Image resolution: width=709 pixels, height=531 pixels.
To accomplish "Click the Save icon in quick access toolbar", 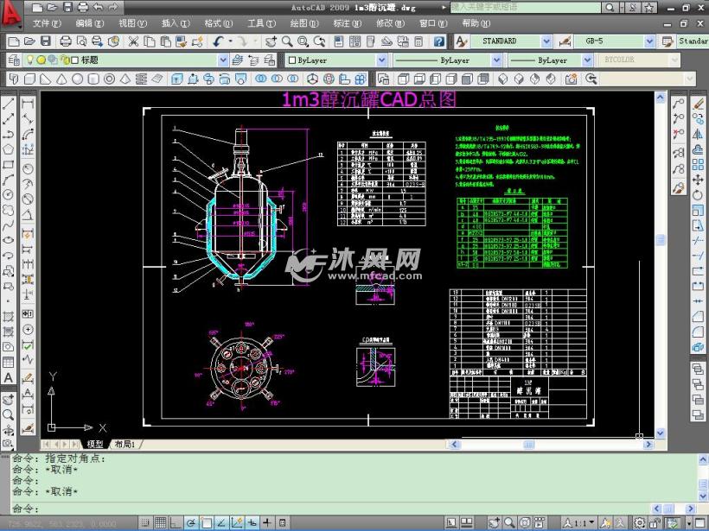I will [x=67, y=7].
